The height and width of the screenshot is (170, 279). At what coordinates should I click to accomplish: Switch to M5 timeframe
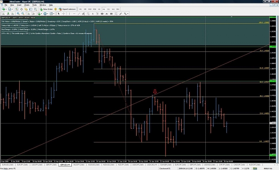[x=85, y=9]
